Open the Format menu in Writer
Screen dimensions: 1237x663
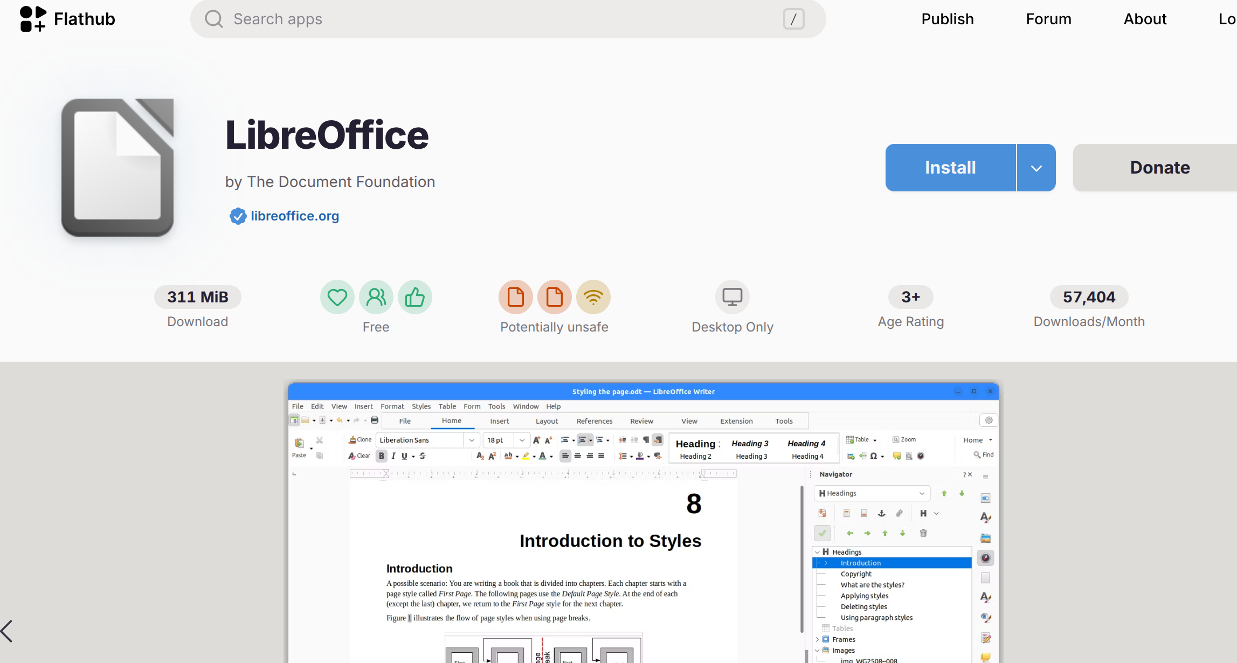tap(392, 406)
